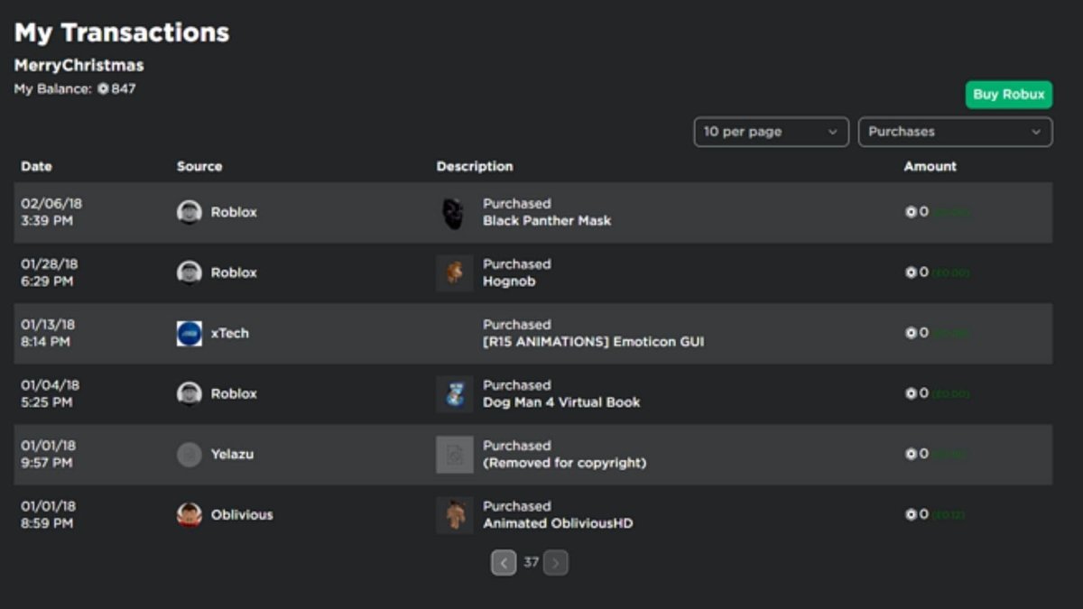Select the xTech source avatar icon
1083x609 pixels.
point(188,332)
